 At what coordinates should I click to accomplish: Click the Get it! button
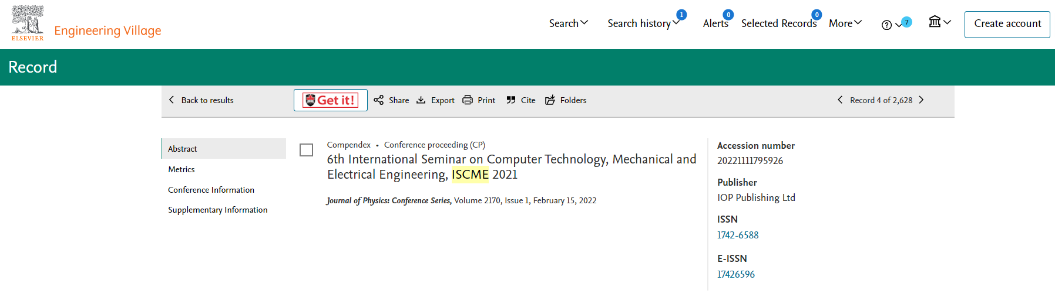[330, 100]
